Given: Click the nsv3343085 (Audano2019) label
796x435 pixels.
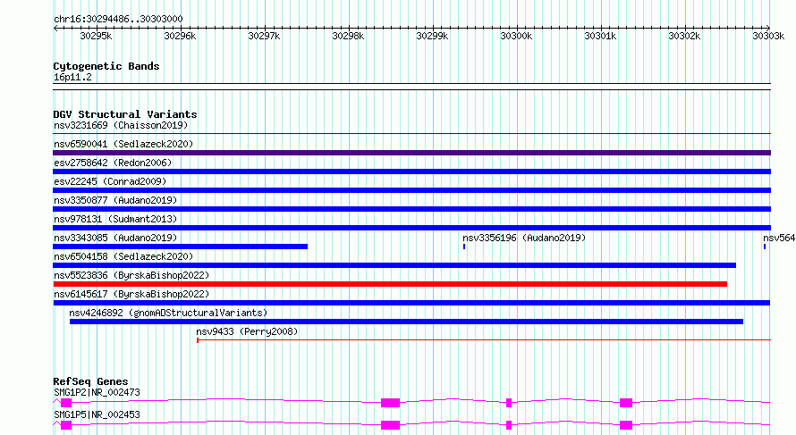Looking at the screenshot, I should pyautogui.click(x=115, y=238).
